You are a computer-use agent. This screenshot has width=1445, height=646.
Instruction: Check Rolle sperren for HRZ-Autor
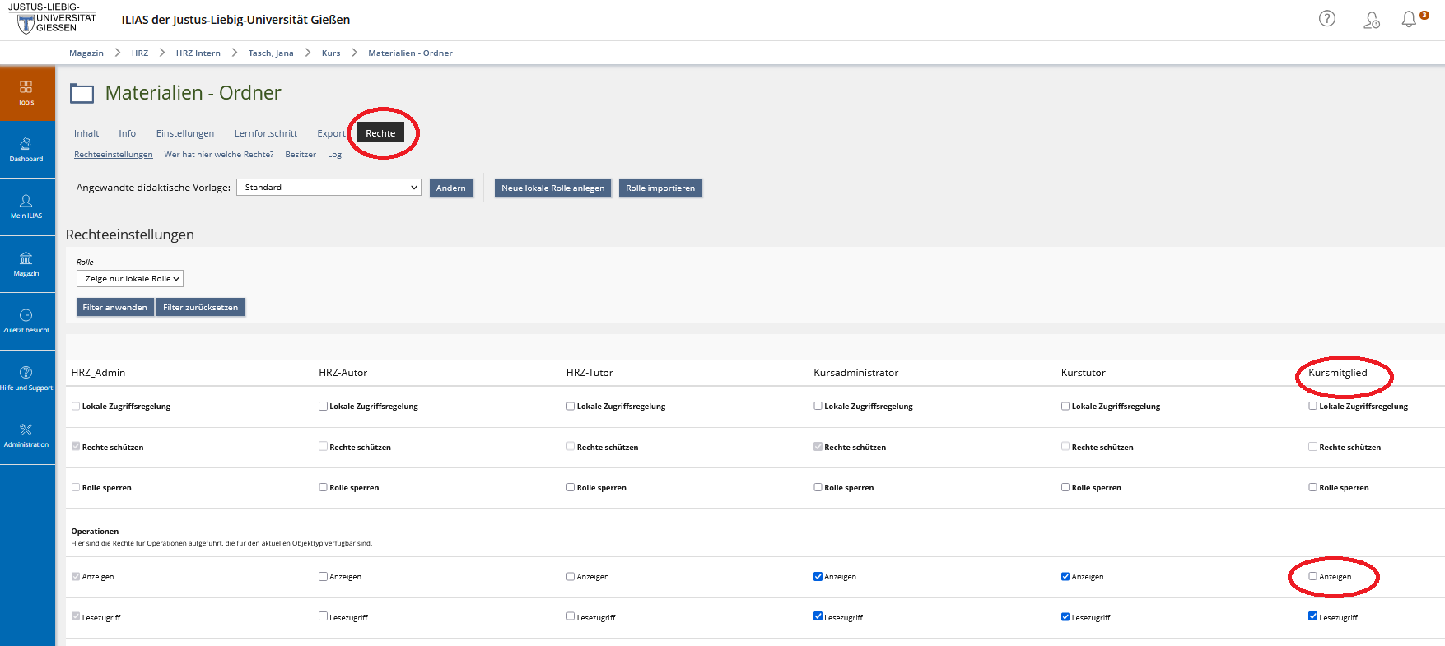pyautogui.click(x=324, y=487)
